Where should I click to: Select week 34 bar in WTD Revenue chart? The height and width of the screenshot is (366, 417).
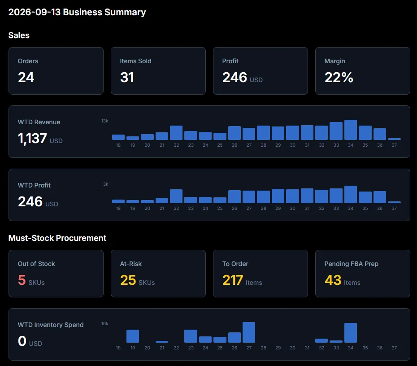[x=351, y=130]
